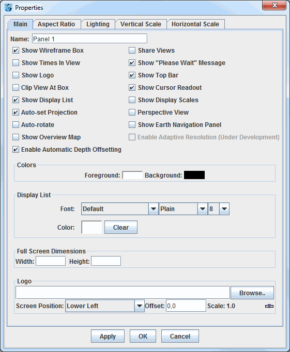290x352 pixels.
Task: Click the Properties window app icon
Action: click(8, 7)
